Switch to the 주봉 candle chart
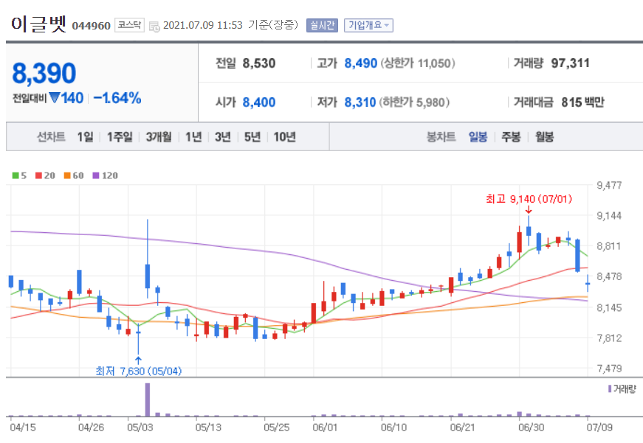643x443 pixels. click(x=511, y=137)
